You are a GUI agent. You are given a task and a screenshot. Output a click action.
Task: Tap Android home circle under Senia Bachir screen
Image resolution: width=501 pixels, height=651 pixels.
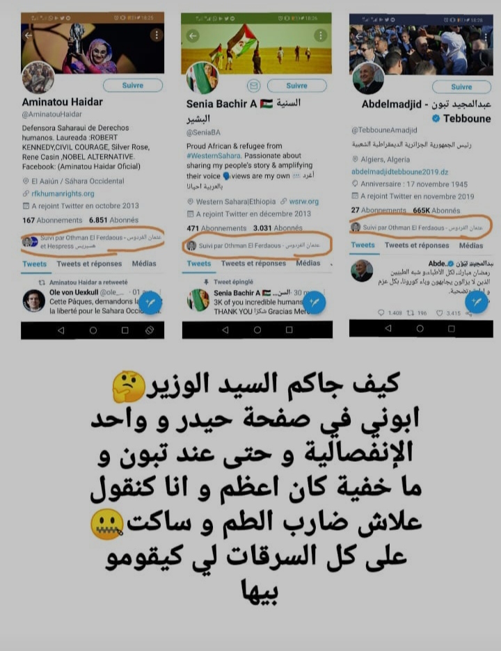(257, 330)
